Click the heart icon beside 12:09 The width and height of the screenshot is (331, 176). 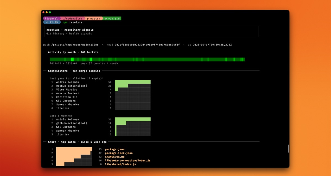47,22
